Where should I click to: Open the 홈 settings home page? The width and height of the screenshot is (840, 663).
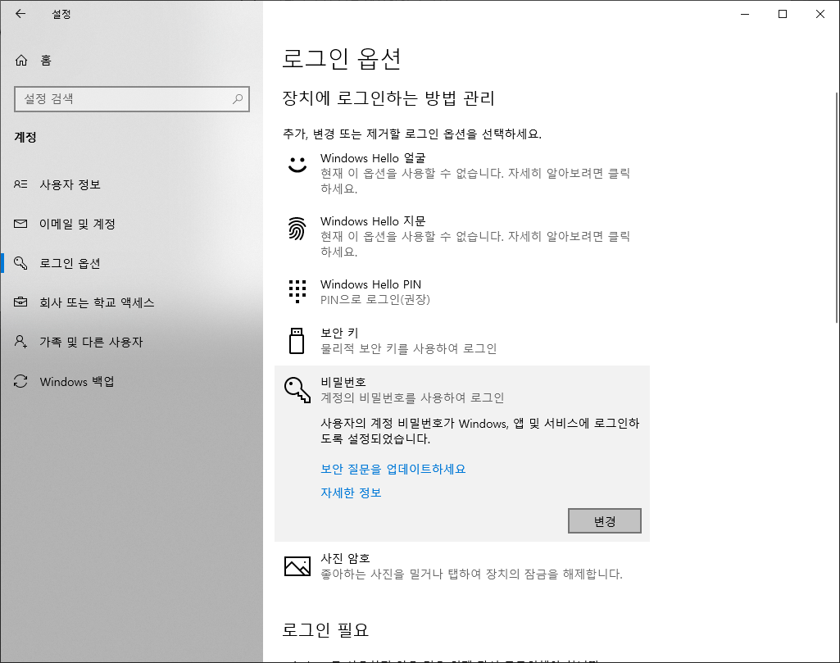point(131,60)
